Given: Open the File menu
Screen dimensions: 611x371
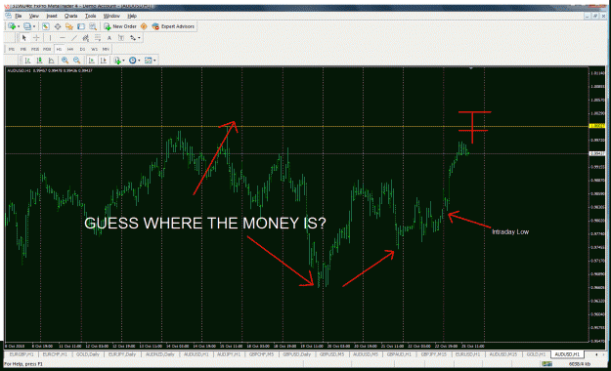Looking at the screenshot, I should (18, 16).
